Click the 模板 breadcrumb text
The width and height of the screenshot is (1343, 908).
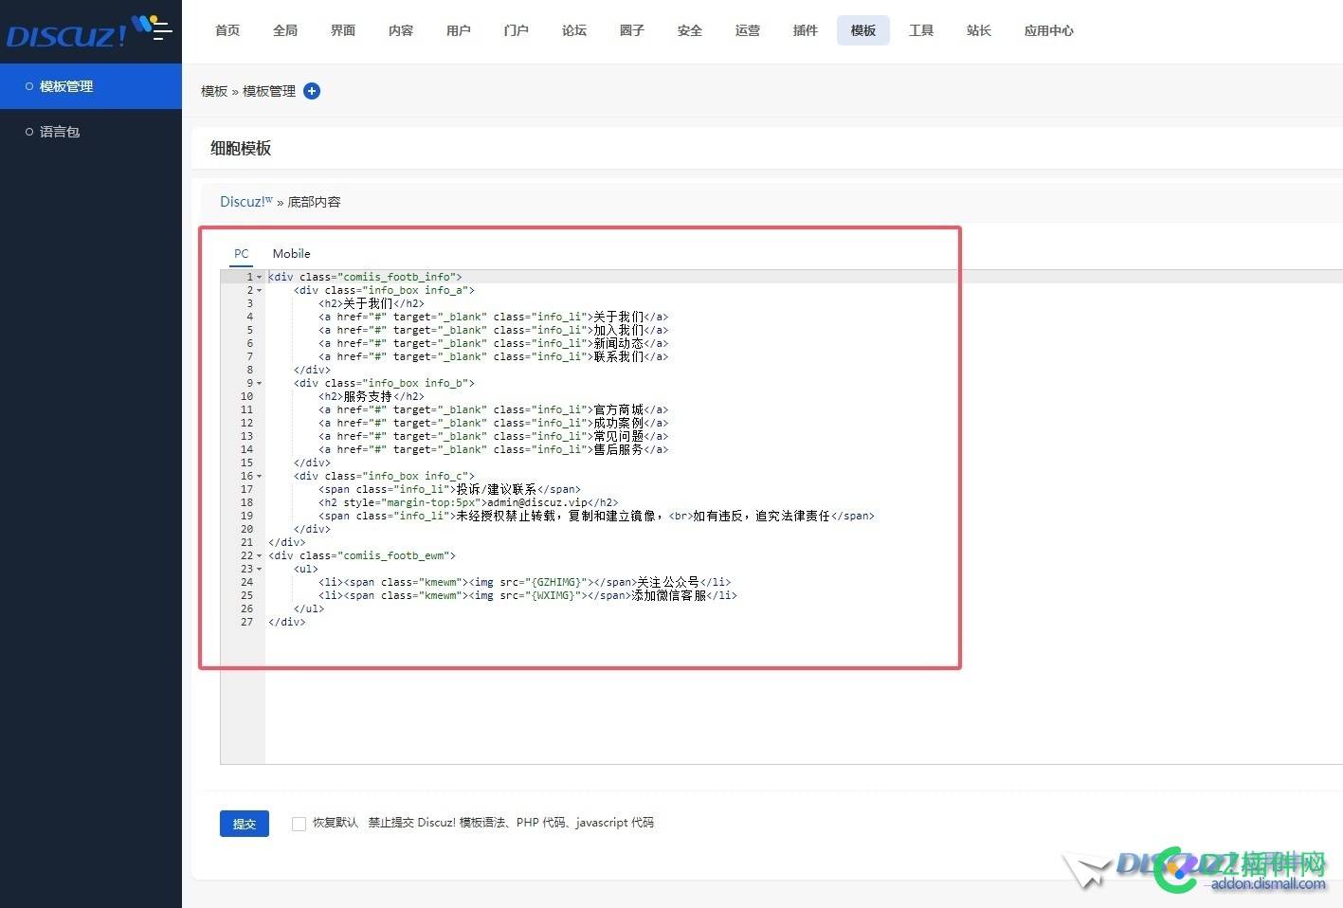[x=214, y=91]
